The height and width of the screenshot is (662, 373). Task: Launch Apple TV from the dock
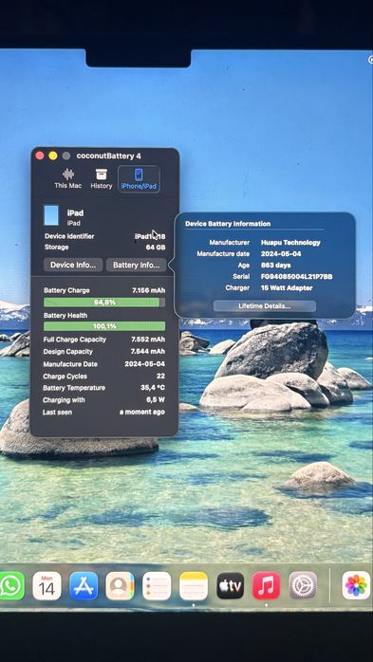click(x=231, y=585)
